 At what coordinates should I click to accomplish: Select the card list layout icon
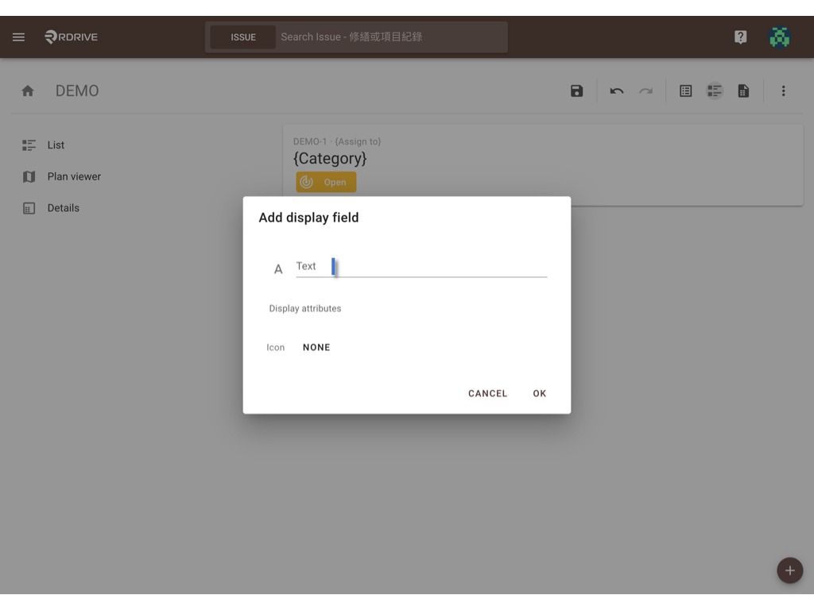(x=715, y=91)
